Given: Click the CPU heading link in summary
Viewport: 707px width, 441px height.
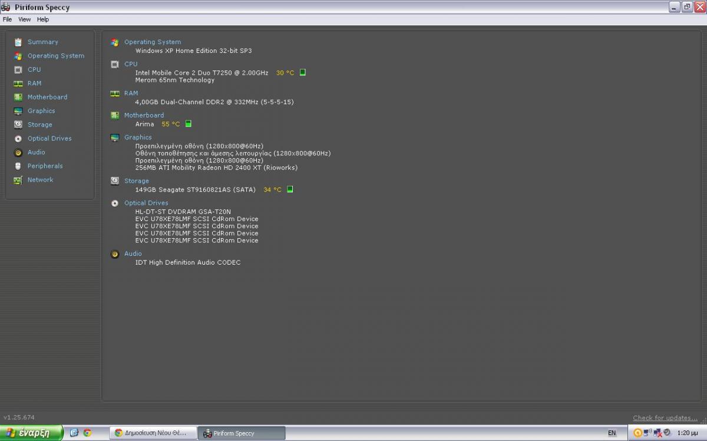Looking at the screenshot, I should point(131,64).
